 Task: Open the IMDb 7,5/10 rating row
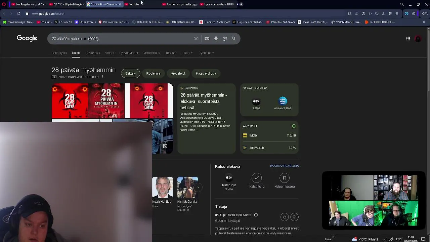tap(269, 135)
